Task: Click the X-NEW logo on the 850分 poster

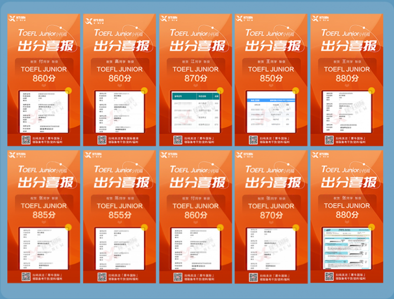Action: [x=244, y=18]
